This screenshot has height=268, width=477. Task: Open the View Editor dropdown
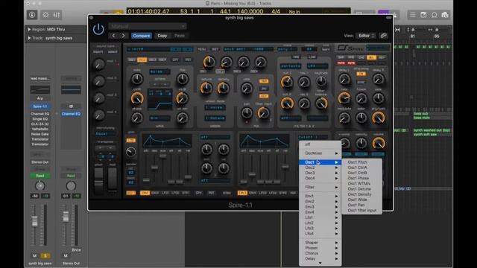[x=366, y=36]
